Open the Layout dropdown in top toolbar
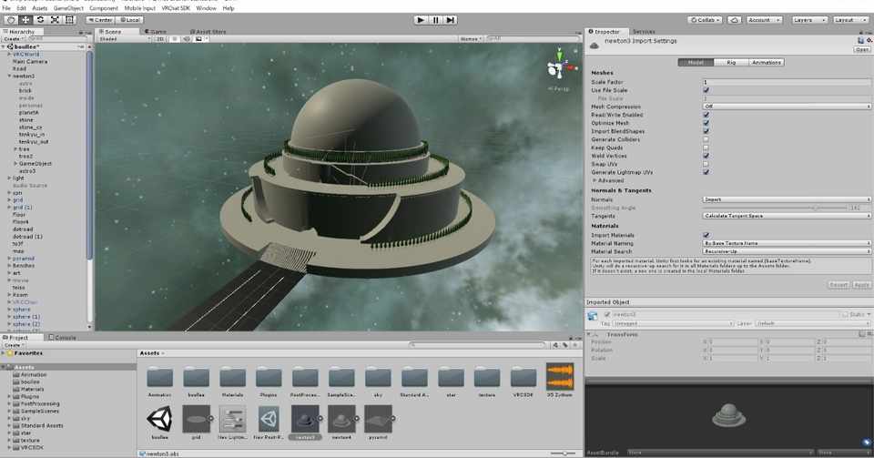This screenshot has width=874, height=458. pyautogui.click(x=850, y=19)
